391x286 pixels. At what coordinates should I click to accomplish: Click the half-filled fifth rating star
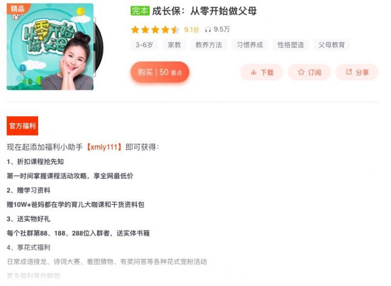tap(175, 30)
